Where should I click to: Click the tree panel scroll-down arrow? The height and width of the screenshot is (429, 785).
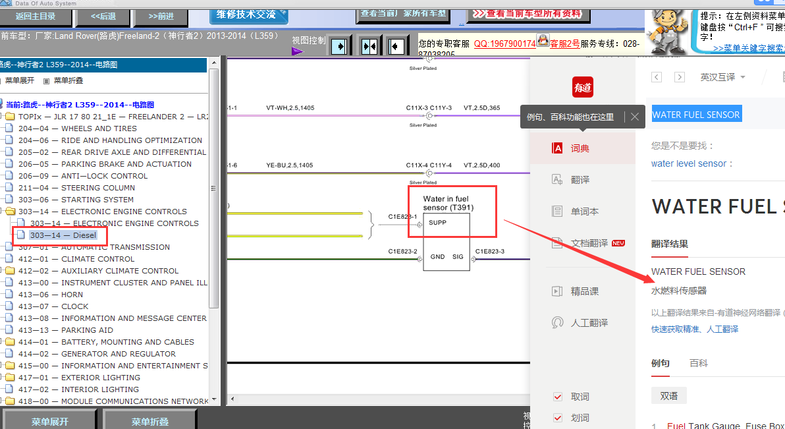click(x=214, y=399)
